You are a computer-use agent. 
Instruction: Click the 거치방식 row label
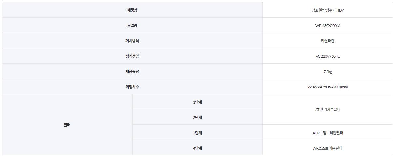132,41
